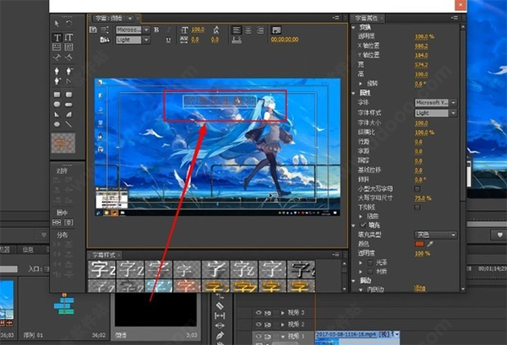This screenshot has height=345, width=507.
Task: Switch to the Title Styles tab
Action: (x=104, y=255)
